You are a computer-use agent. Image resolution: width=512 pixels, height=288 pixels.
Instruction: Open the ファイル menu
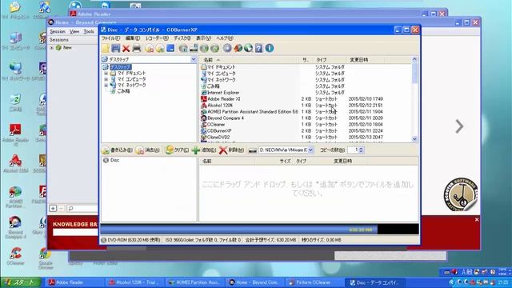110,38
